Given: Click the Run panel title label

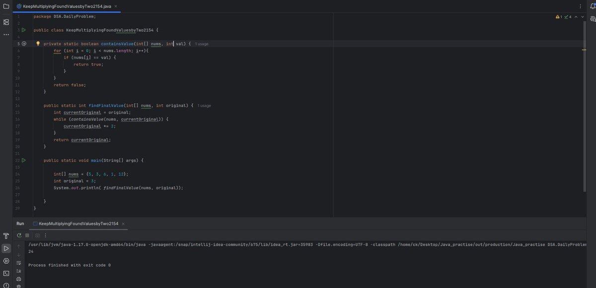Looking at the screenshot, I should [20, 224].
